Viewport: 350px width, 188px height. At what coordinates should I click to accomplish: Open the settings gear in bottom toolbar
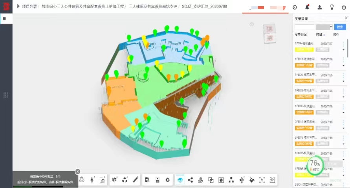(x=168, y=180)
